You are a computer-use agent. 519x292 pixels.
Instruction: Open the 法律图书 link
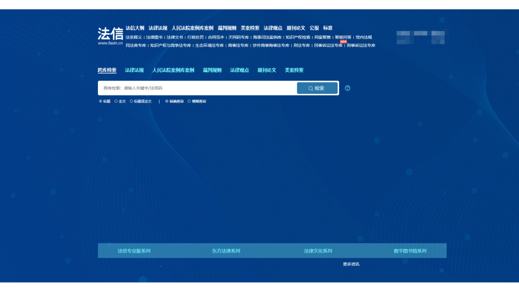point(154,38)
